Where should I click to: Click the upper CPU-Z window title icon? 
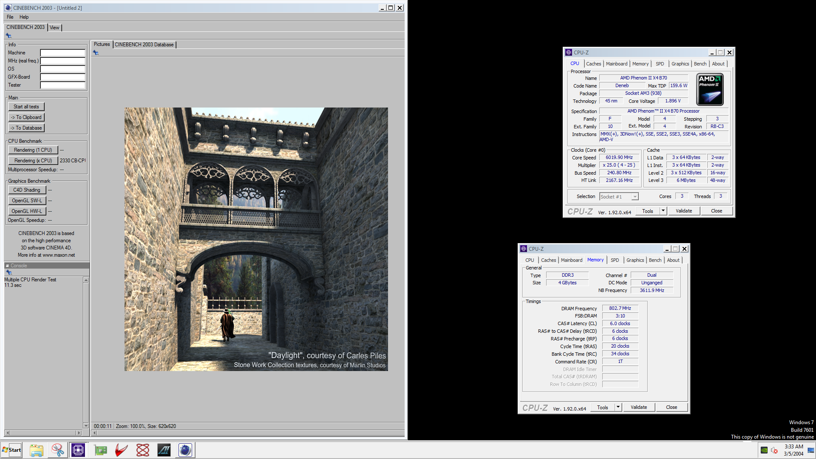tap(569, 52)
